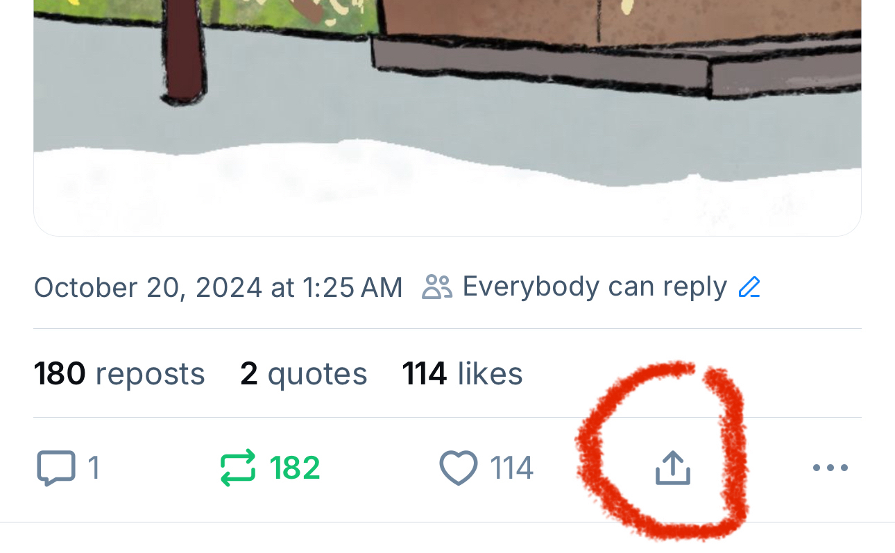Click the dark tree trunk in image
The width and height of the screenshot is (895, 553).
(x=184, y=52)
